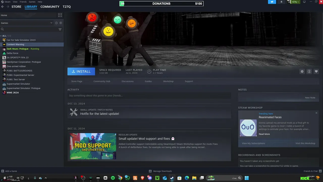Click the Add a Game plus icon

click(3, 171)
